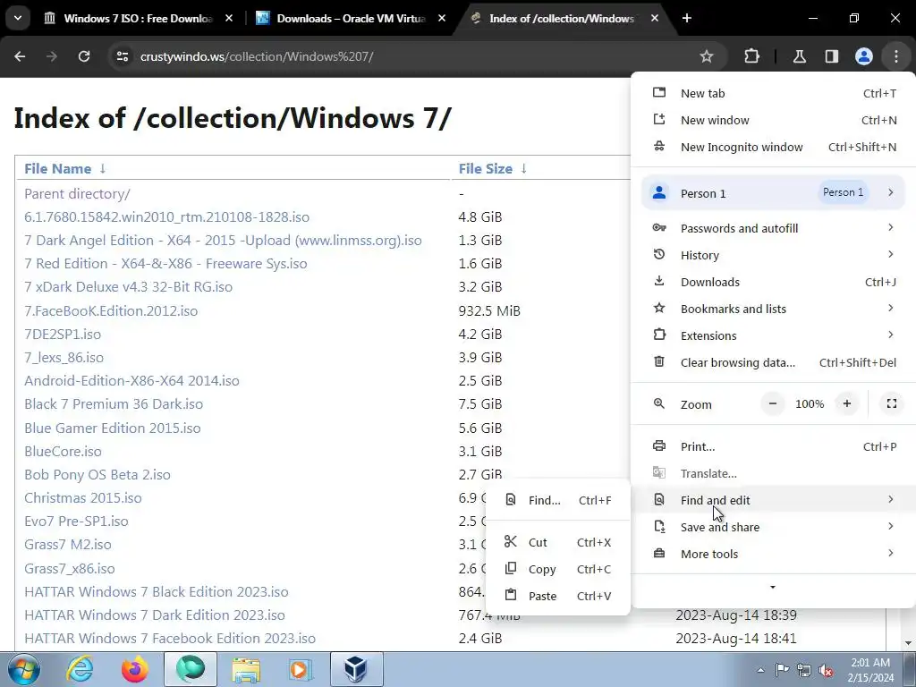Open the Action Center flag tray icon

(x=782, y=670)
